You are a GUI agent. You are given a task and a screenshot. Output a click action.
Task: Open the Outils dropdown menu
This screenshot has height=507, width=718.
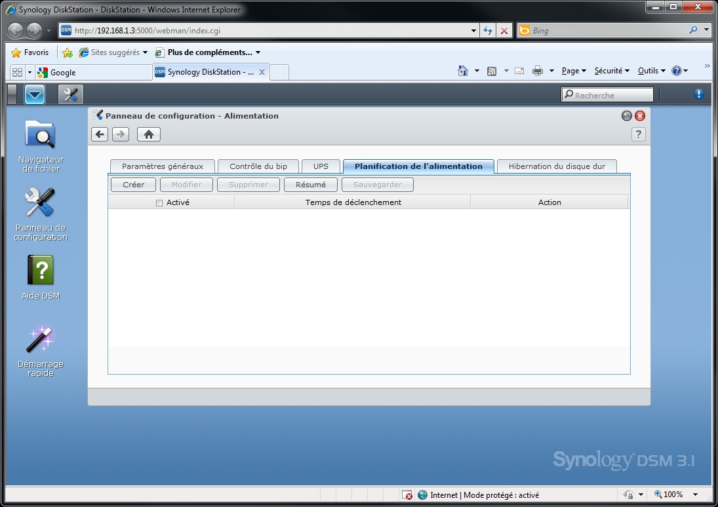pyautogui.click(x=651, y=71)
